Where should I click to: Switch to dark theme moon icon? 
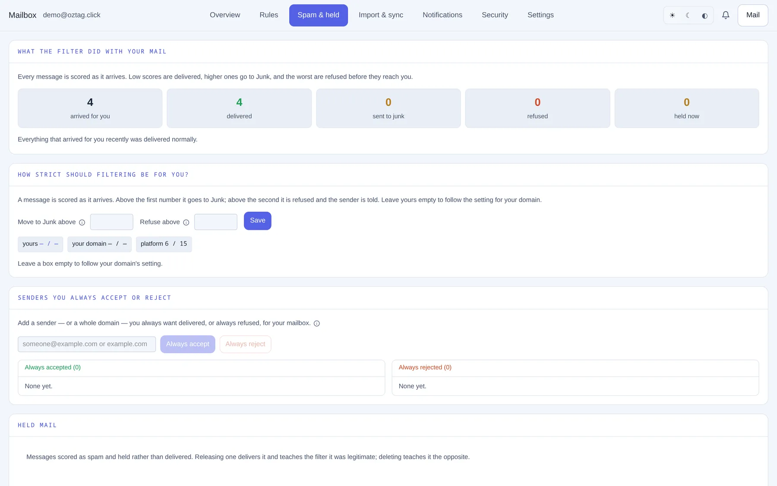pos(688,16)
